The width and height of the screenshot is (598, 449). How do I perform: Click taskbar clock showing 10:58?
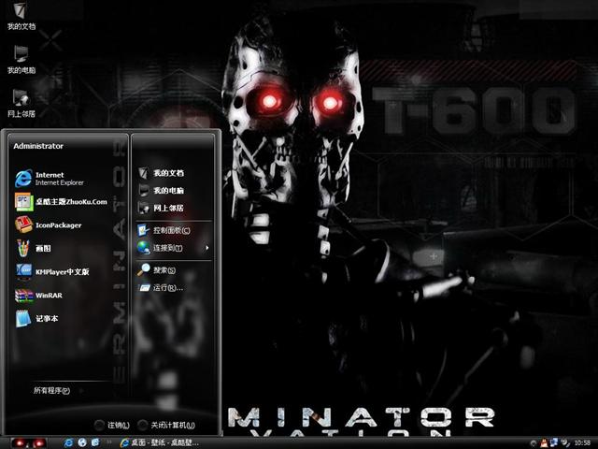(582, 442)
